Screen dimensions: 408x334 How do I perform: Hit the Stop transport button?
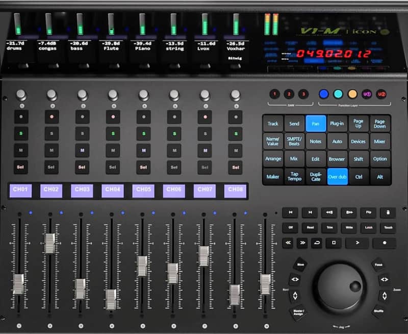click(334, 243)
